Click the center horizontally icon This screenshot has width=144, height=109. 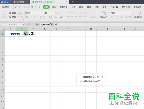(x=72, y=17)
